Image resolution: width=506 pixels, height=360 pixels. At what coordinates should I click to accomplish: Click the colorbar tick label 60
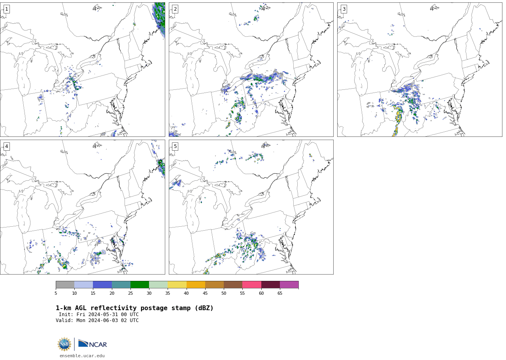[x=261, y=293]
